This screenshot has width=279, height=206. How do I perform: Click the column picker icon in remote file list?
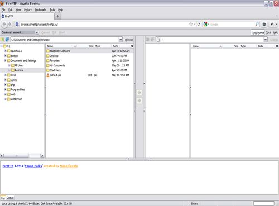coord(277,46)
